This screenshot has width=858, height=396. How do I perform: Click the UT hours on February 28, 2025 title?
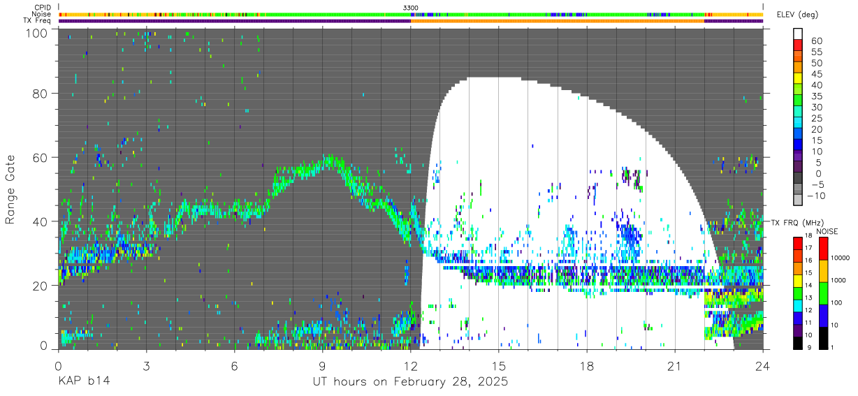409,383
